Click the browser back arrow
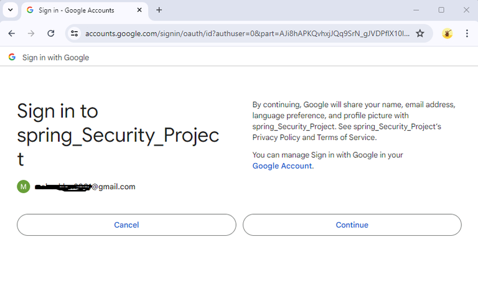478x285 pixels. click(11, 34)
